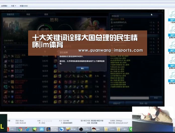
Task: Click Ignite spell icon in 0/10/2 row
Action: 60,82
